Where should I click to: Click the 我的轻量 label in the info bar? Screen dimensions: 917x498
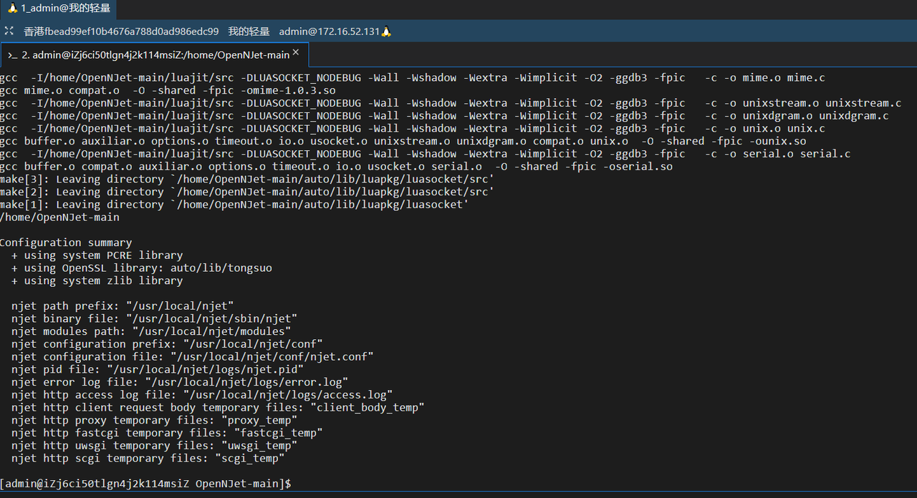pos(249,31)
